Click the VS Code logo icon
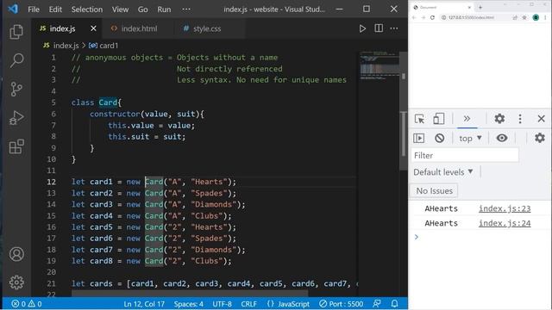 (13, 9)
